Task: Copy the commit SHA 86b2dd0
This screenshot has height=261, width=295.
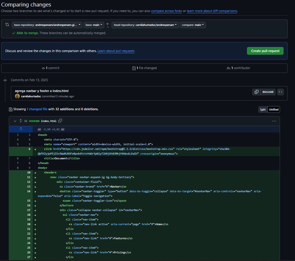Action: pos(256,92)
